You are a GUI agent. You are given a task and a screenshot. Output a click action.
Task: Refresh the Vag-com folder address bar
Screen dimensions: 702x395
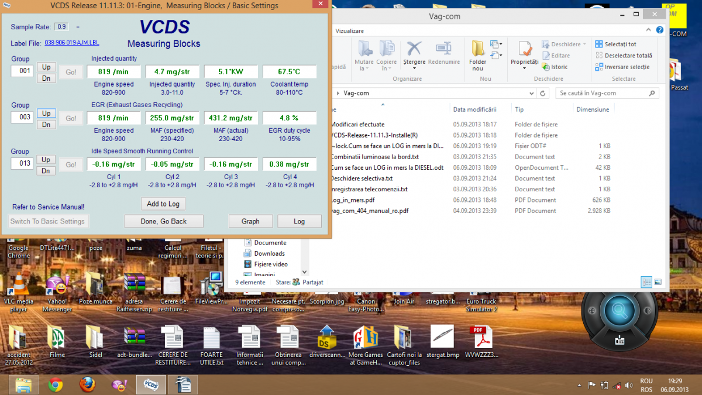point(543,93)
